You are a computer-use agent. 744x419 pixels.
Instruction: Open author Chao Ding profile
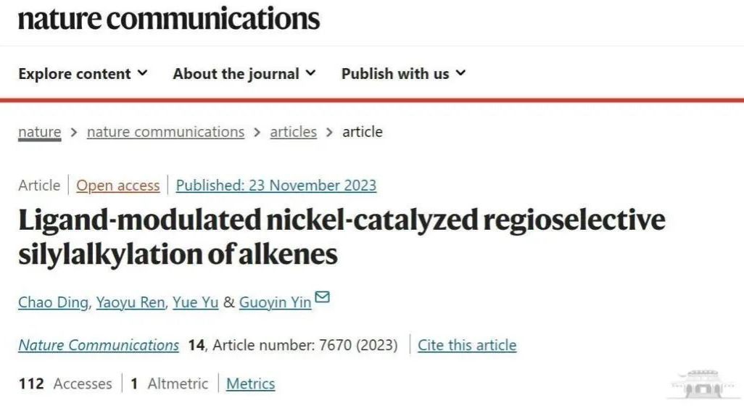pos(53,302)
